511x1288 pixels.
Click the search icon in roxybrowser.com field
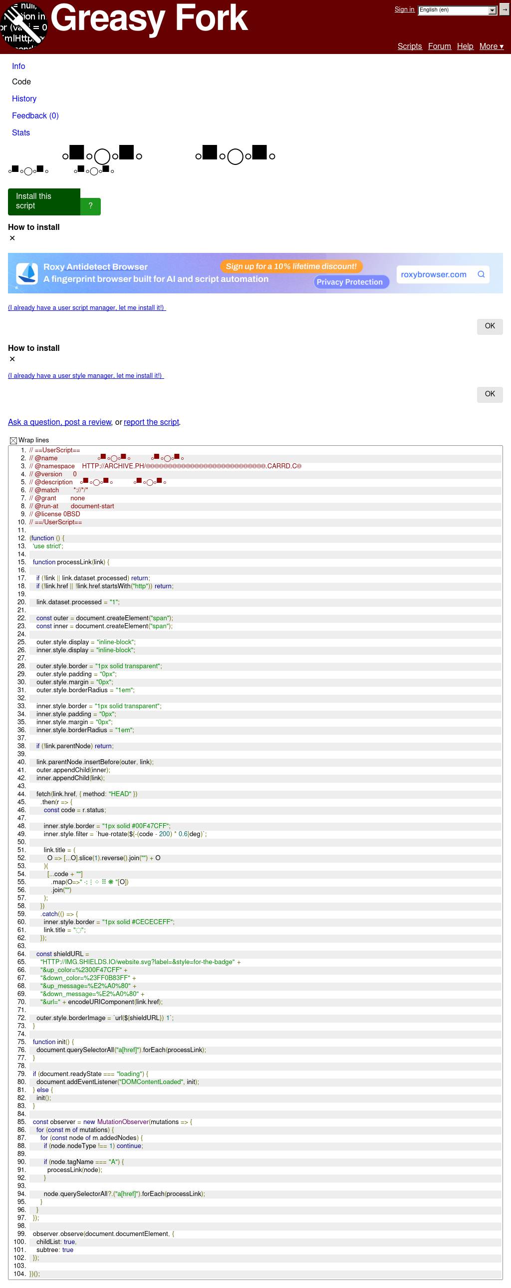481,274
